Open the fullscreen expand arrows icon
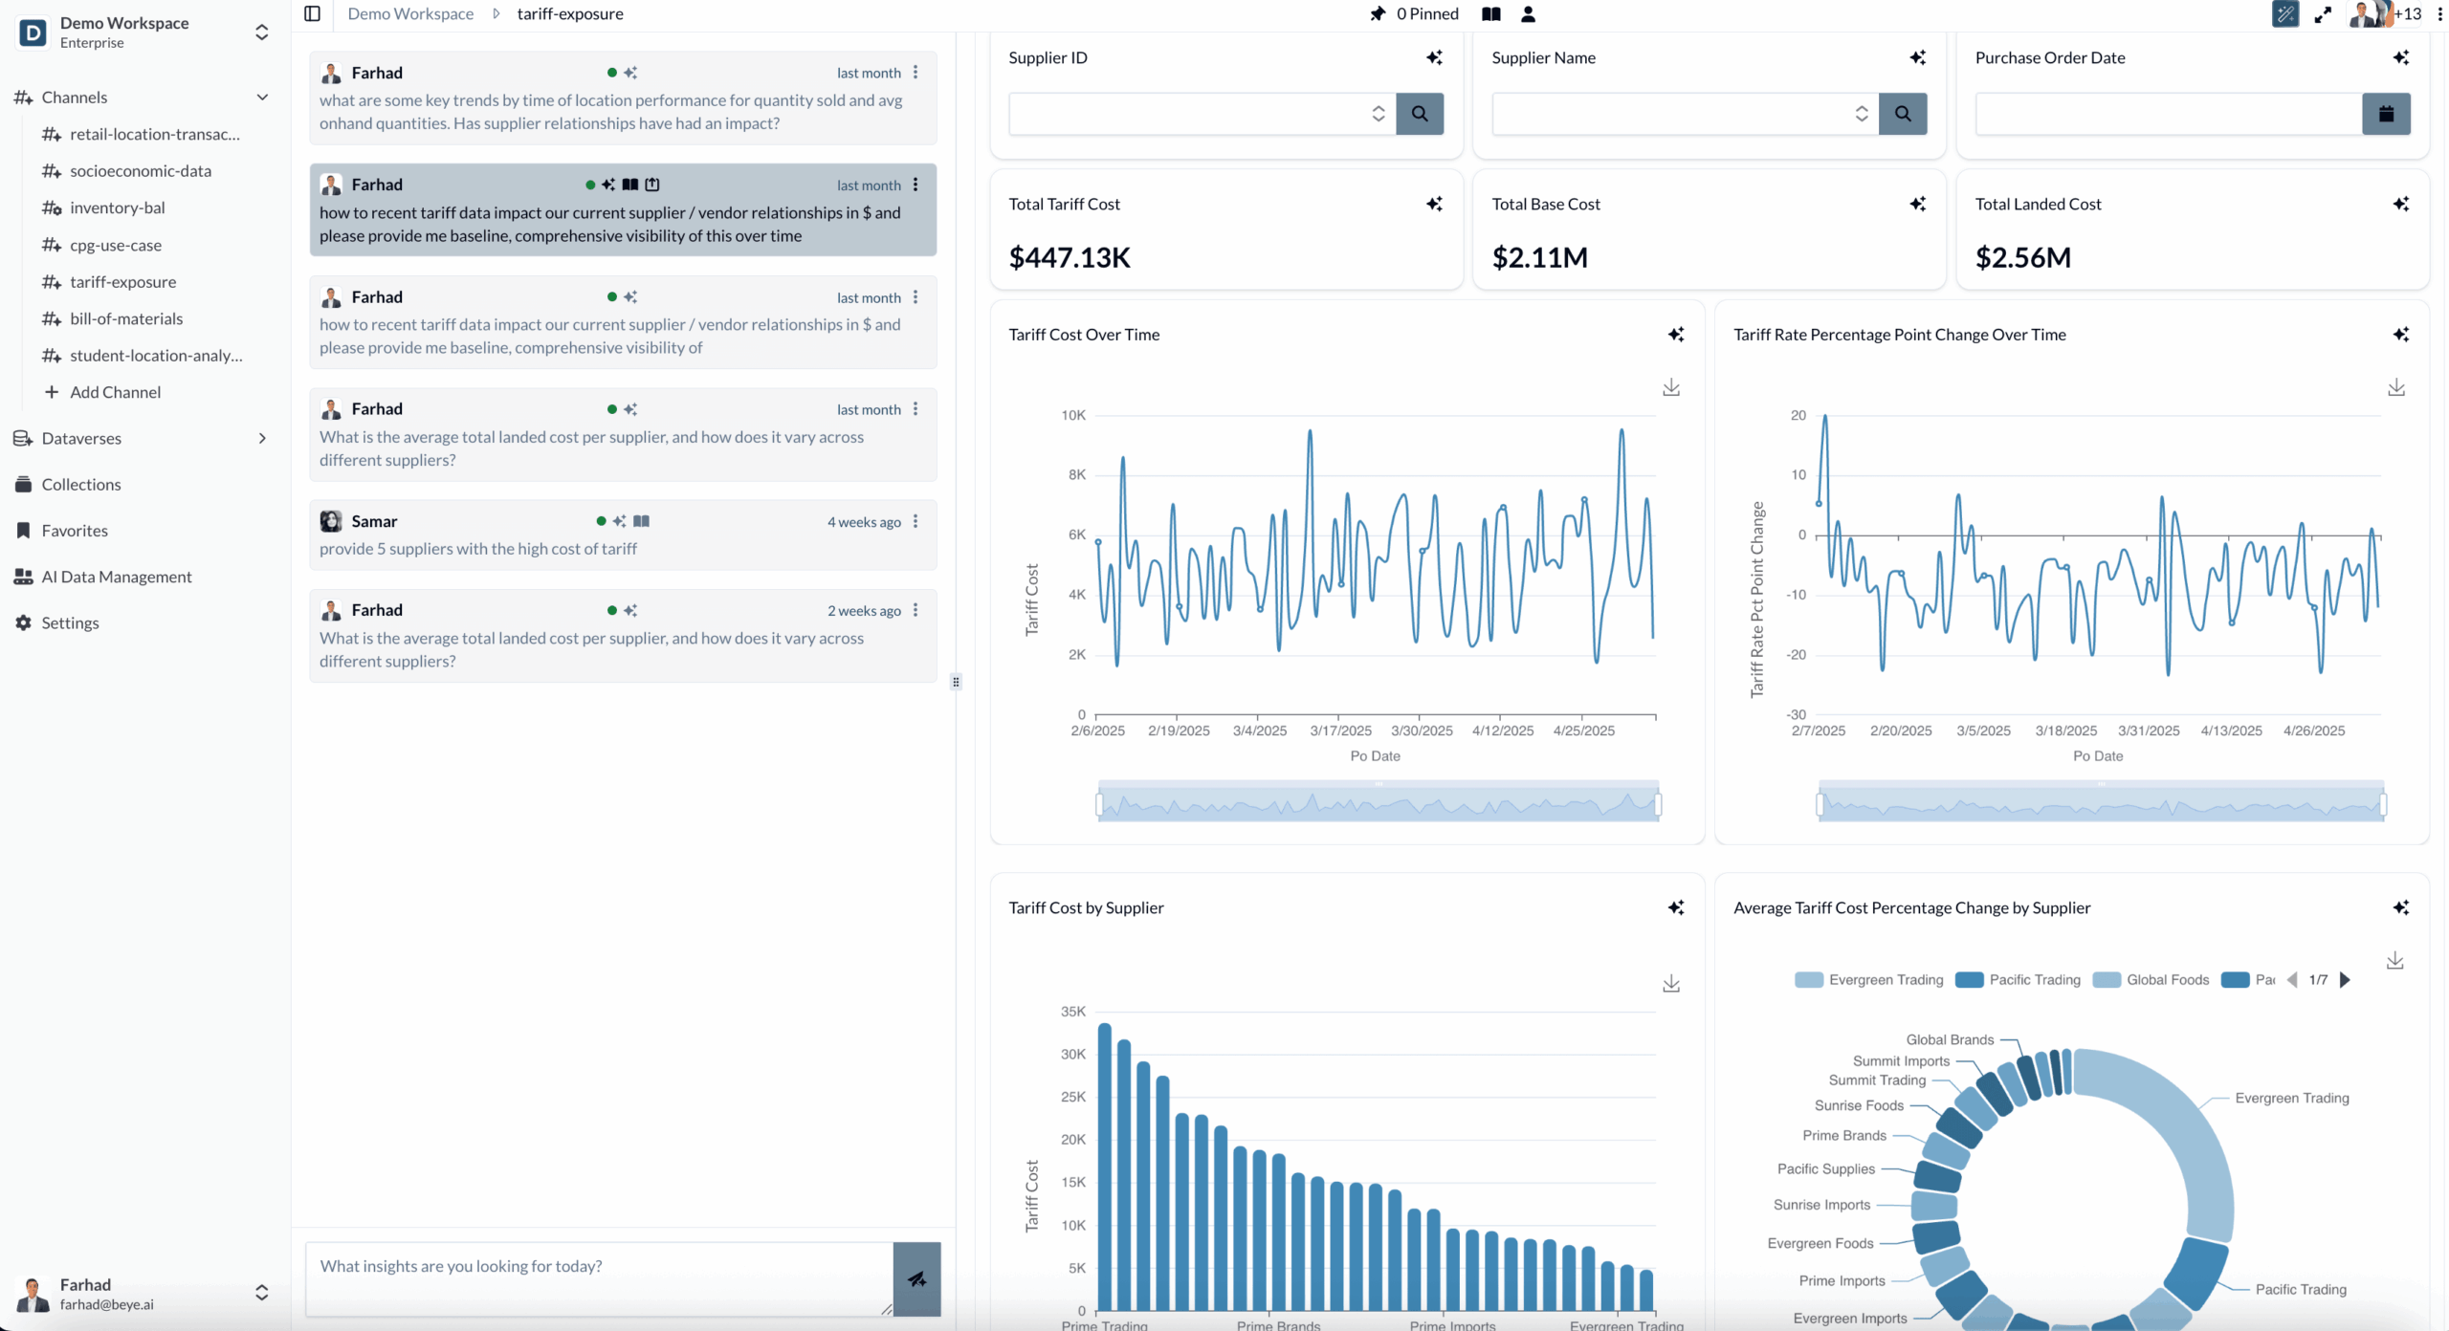This screenshot has height=1331, width=2449. (2323, 14)
